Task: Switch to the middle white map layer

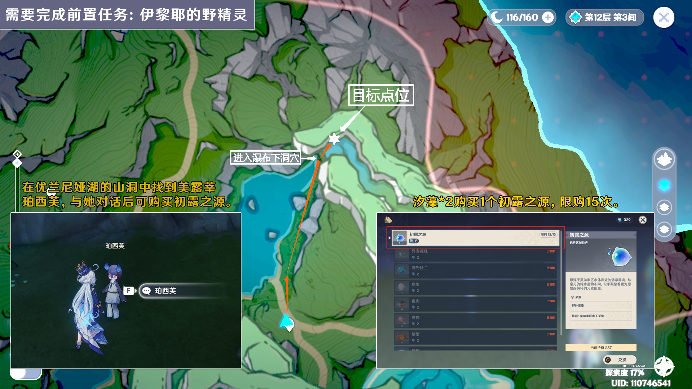Action: [664, 207]
